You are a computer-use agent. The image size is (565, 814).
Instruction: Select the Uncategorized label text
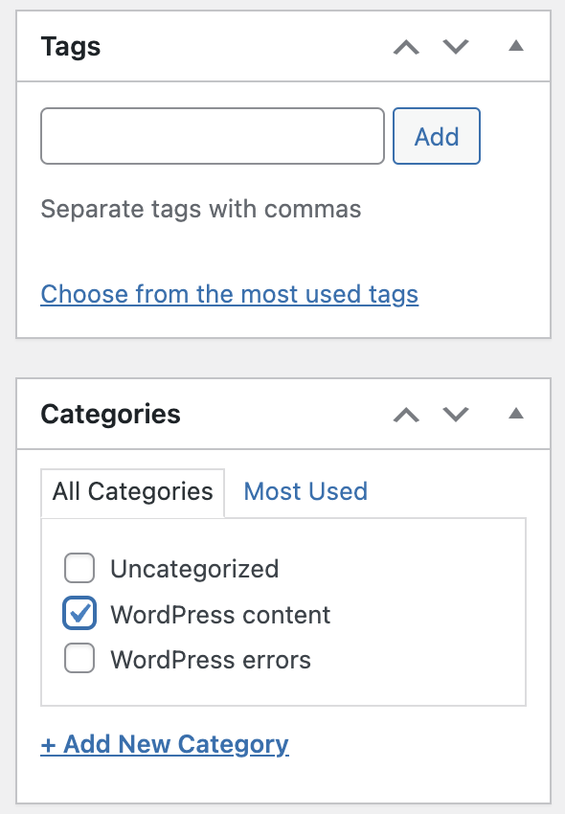coord(194,570)
